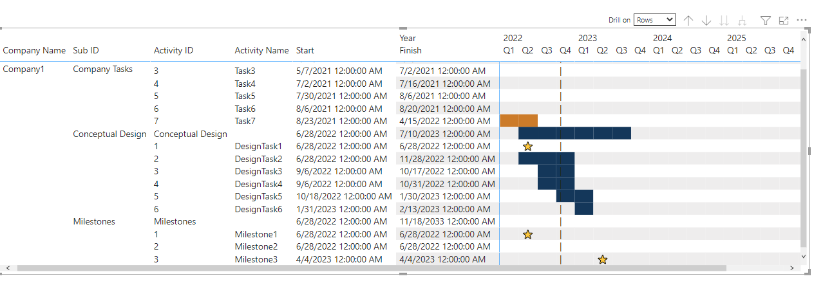This screenshot has height=283, width=823.
Task: Go to next hierarchy level with double arrows
Action: pyautogui.click(x=724, y=21)
